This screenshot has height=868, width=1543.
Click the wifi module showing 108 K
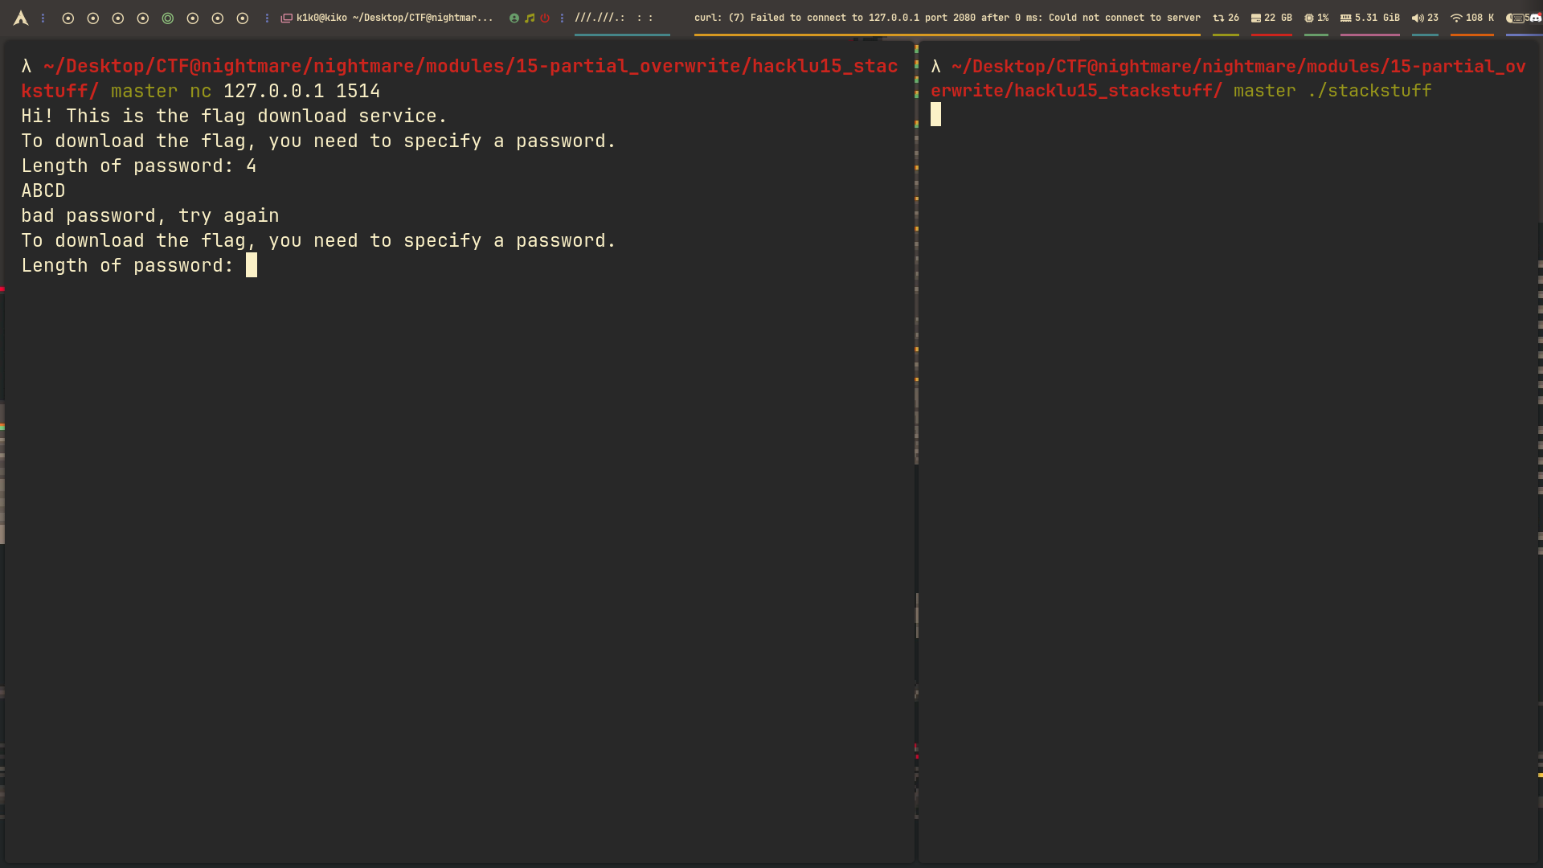point(1472,18)
